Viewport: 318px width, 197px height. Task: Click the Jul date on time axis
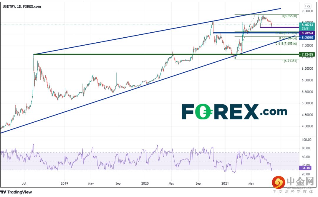tap(24, 183)
